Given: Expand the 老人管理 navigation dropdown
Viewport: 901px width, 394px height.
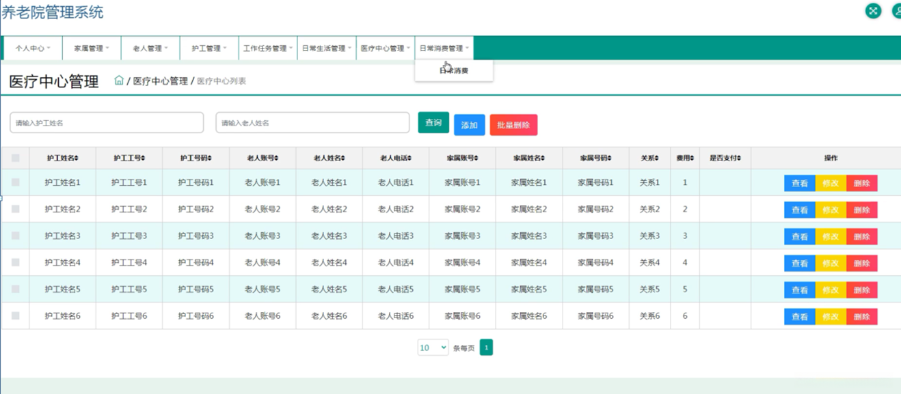Looking at the screenshot, I should coord(150,48).
